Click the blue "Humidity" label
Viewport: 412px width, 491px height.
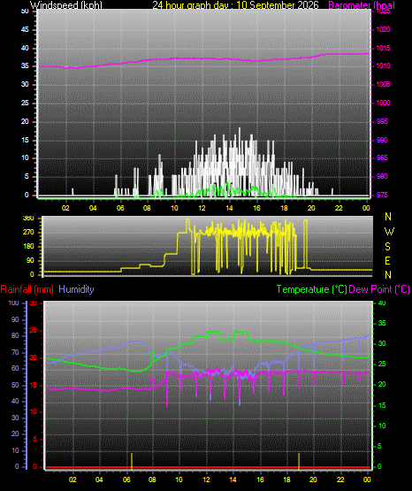point(76,289)
